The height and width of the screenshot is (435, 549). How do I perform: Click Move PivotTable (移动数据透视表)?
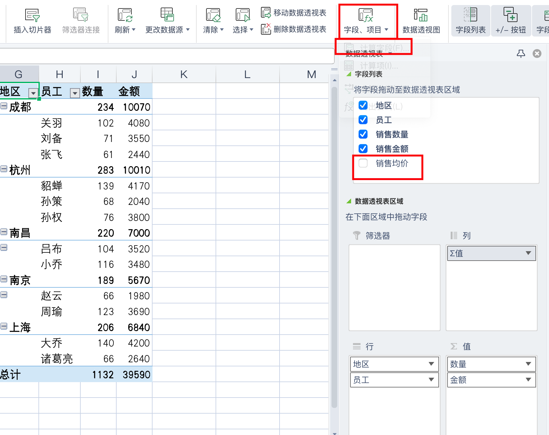pyautogui.click(x=294, y=13)
